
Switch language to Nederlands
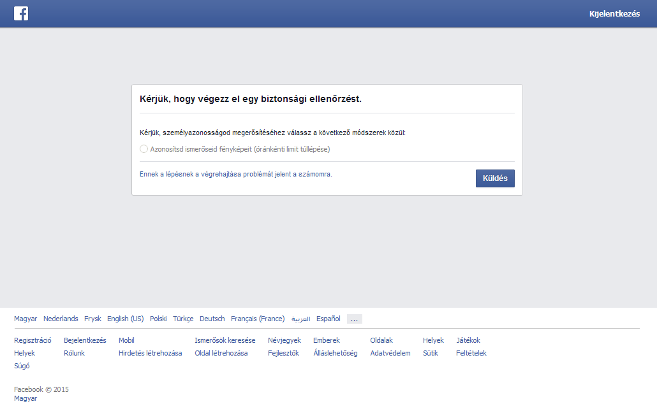(61, 319)
